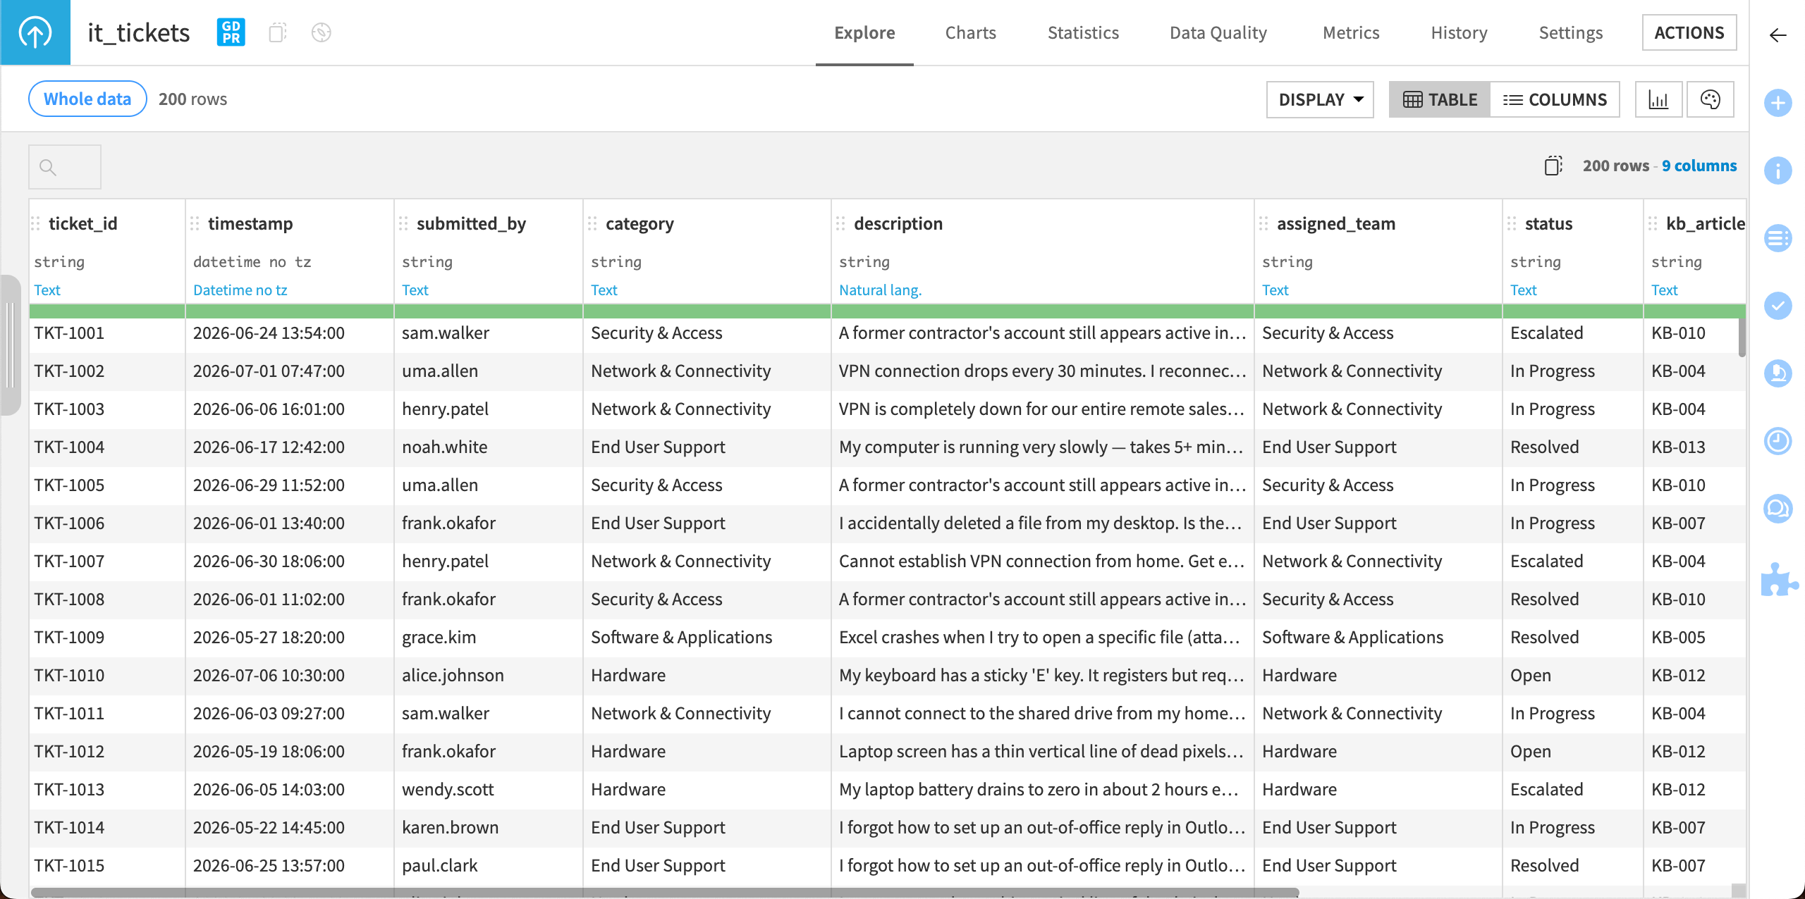The height and width of the screenshot is (899, 1805).
Task: Click the drag handle of description column
Action: pos(841,223)
